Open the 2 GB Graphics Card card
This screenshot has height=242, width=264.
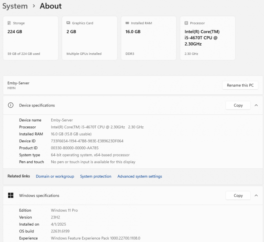tap(90, 38)
